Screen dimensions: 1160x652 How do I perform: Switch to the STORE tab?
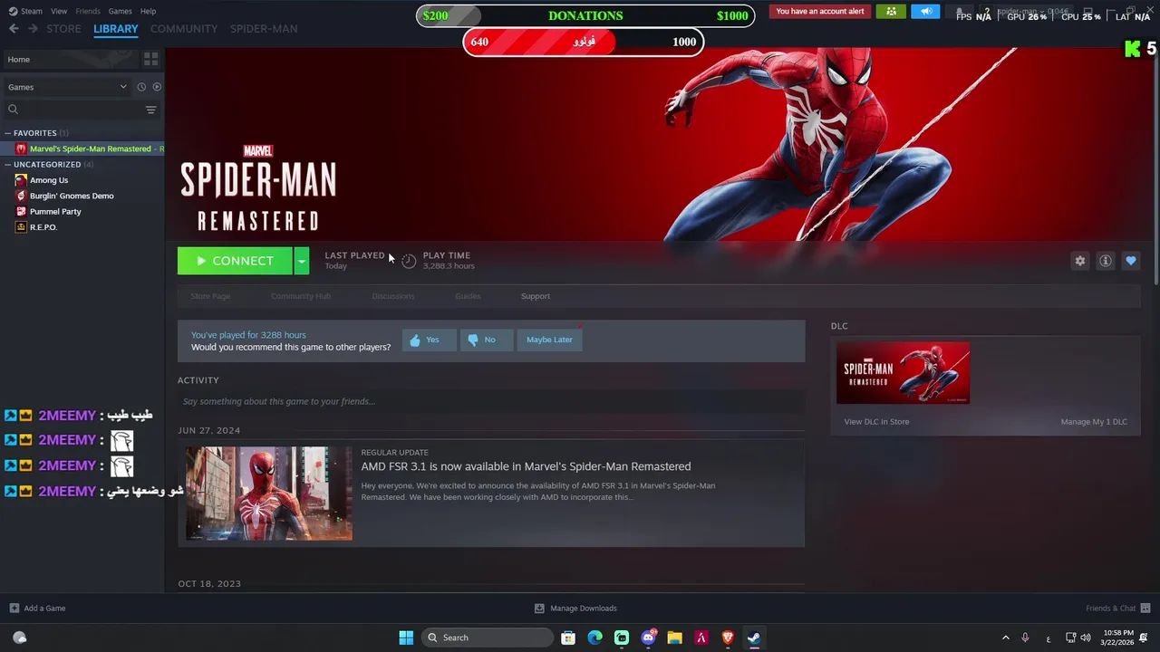[63, 29]
